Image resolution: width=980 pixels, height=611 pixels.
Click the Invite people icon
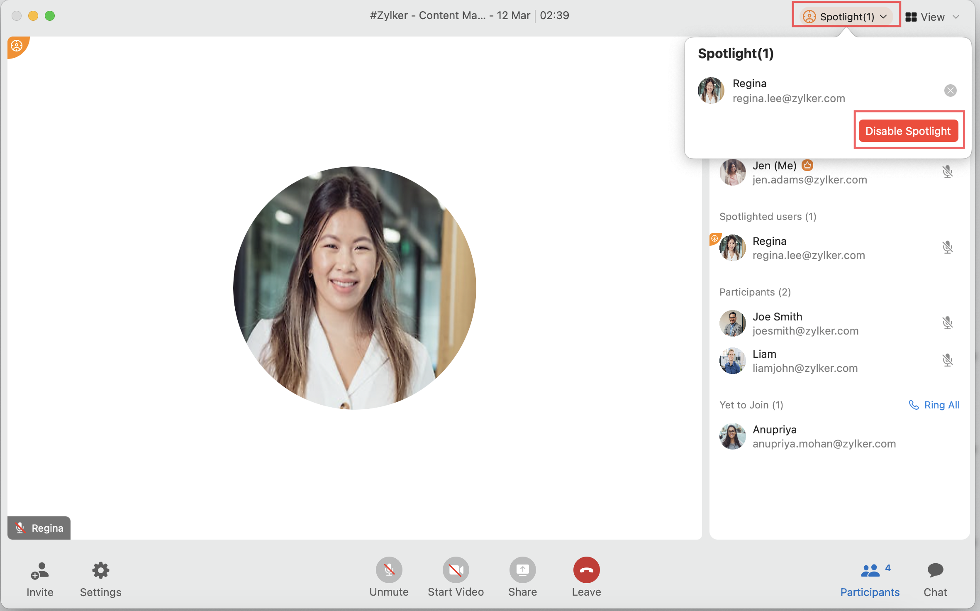point(40,571)
